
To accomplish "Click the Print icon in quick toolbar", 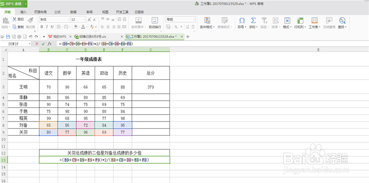I will [x=19, y=37].
